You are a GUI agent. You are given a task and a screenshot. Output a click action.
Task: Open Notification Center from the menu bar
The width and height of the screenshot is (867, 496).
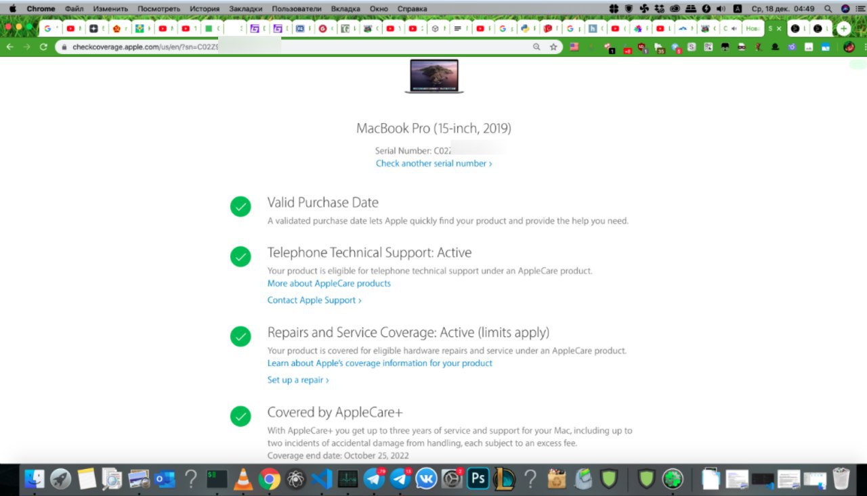point(861,9)
